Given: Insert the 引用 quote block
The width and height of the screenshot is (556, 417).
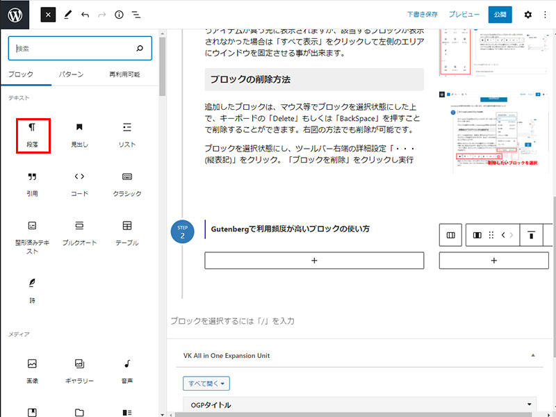Looking at the screenshot, I should [32, 184].
